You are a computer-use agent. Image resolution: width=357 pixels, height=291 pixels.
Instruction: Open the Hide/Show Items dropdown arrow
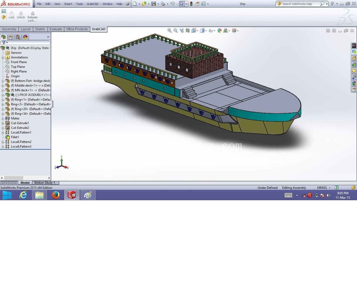215,31
